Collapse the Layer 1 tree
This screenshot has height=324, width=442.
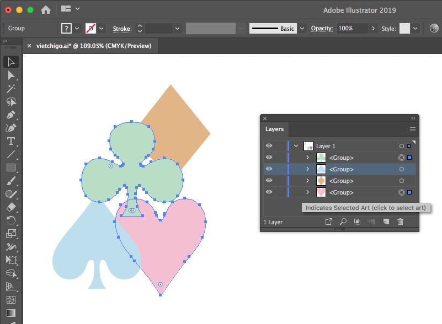pyautogui.click(x=296, y=146)
